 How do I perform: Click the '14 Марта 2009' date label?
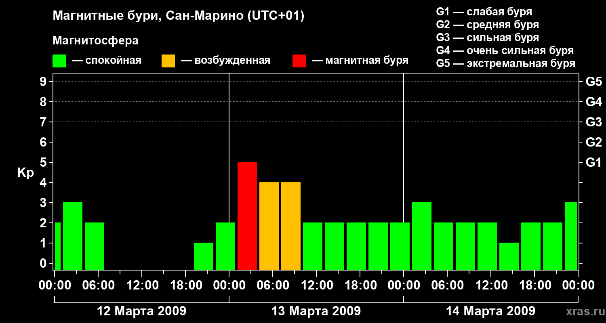[490, 311]
